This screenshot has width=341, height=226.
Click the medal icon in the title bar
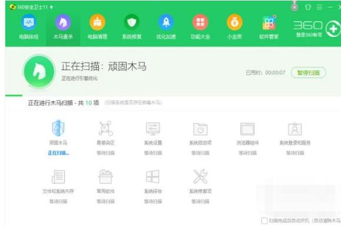click(295, 6)
